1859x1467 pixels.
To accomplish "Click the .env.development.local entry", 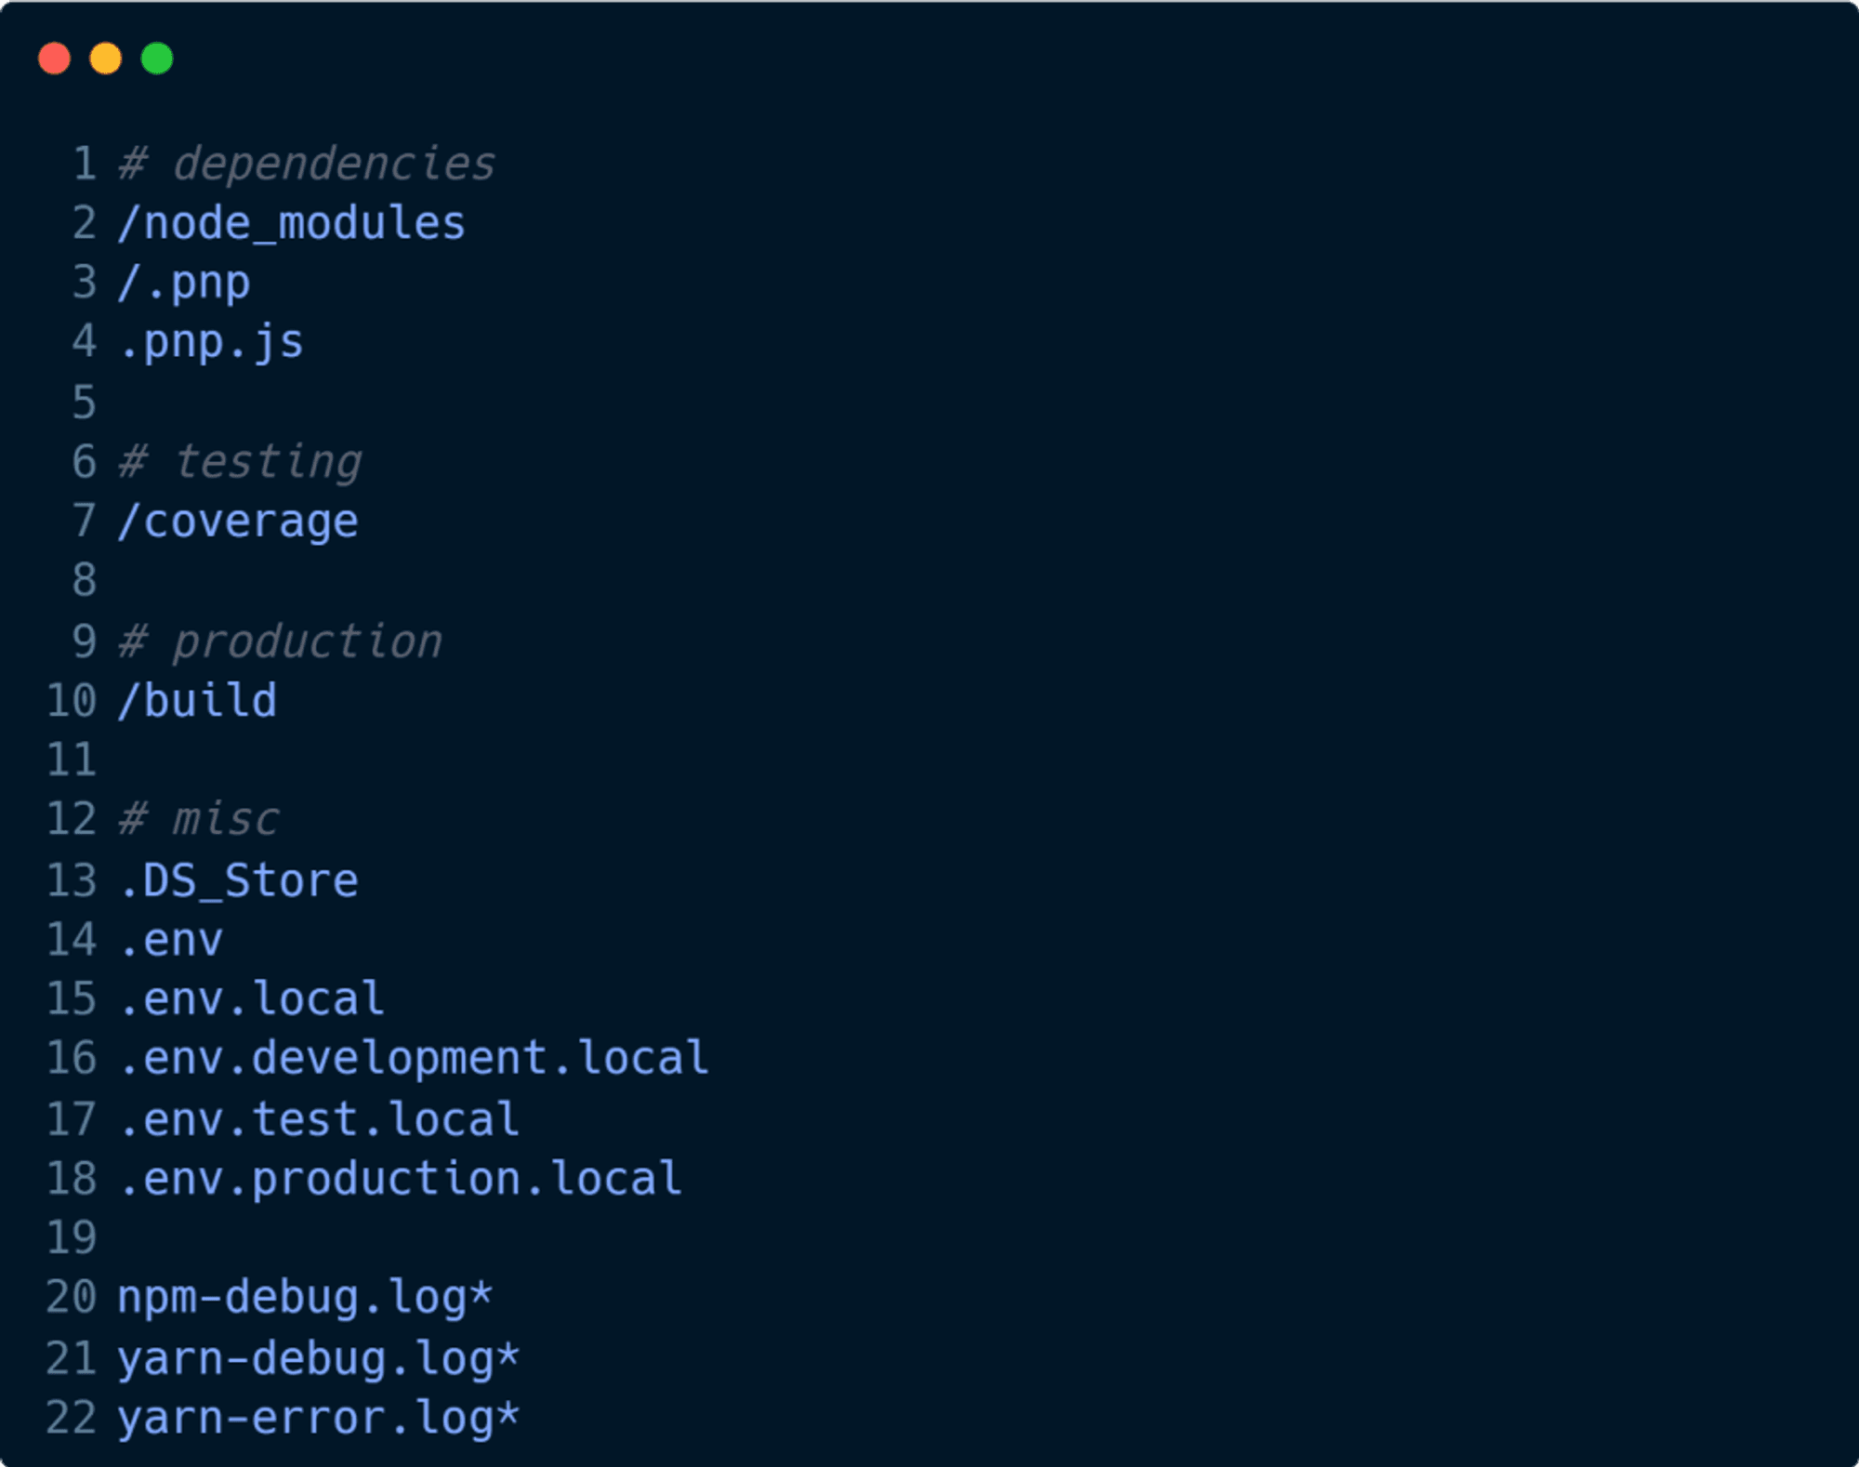I will click(x=414, y=1059).
